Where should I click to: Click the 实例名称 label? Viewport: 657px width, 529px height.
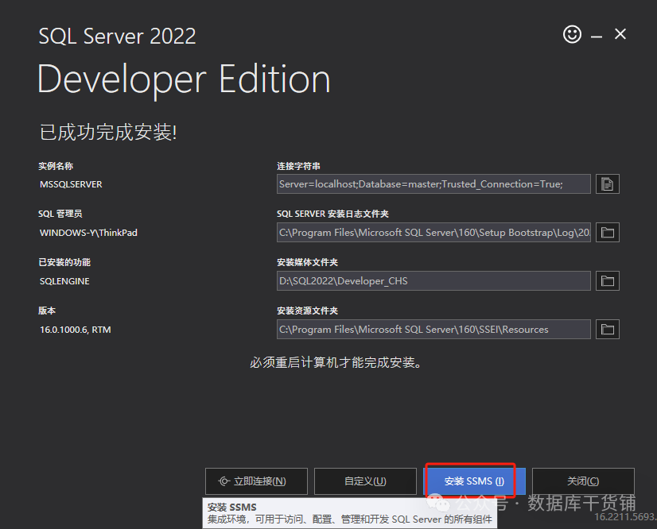coord(56,166)
